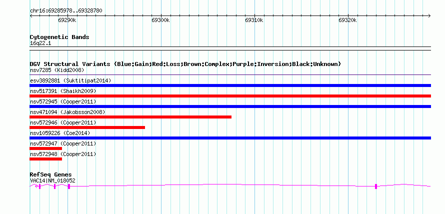The image size is (445, 214).
Task: Open the nsv517391 (Shaikh2009) variant label
Action: (63, 91)
